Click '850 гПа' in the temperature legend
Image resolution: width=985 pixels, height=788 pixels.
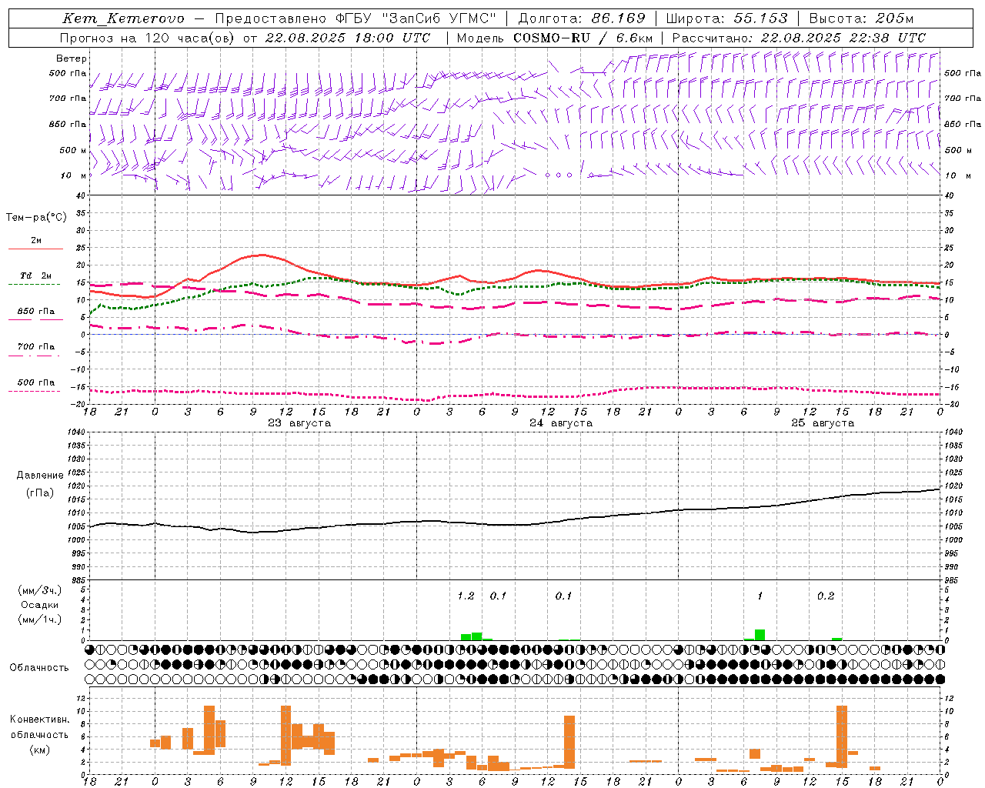point(36,312)
